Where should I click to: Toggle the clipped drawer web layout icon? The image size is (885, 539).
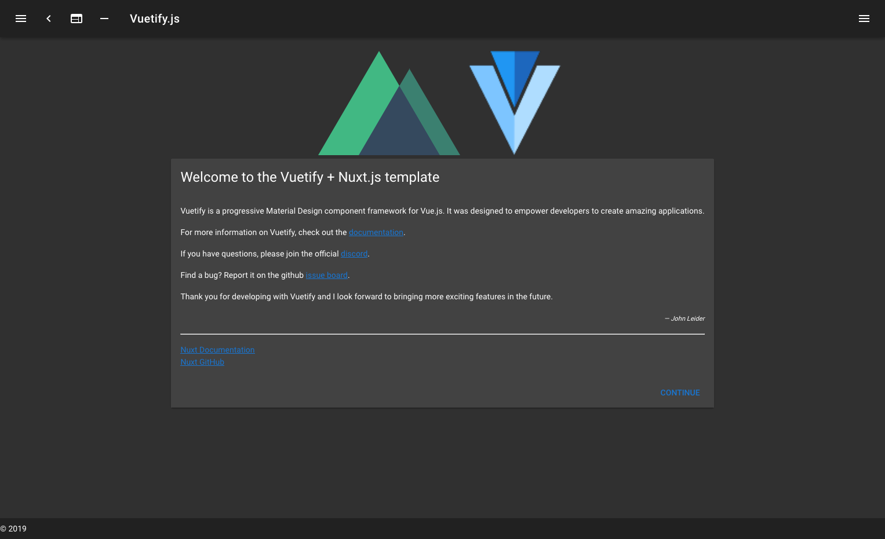click(77, 19)
